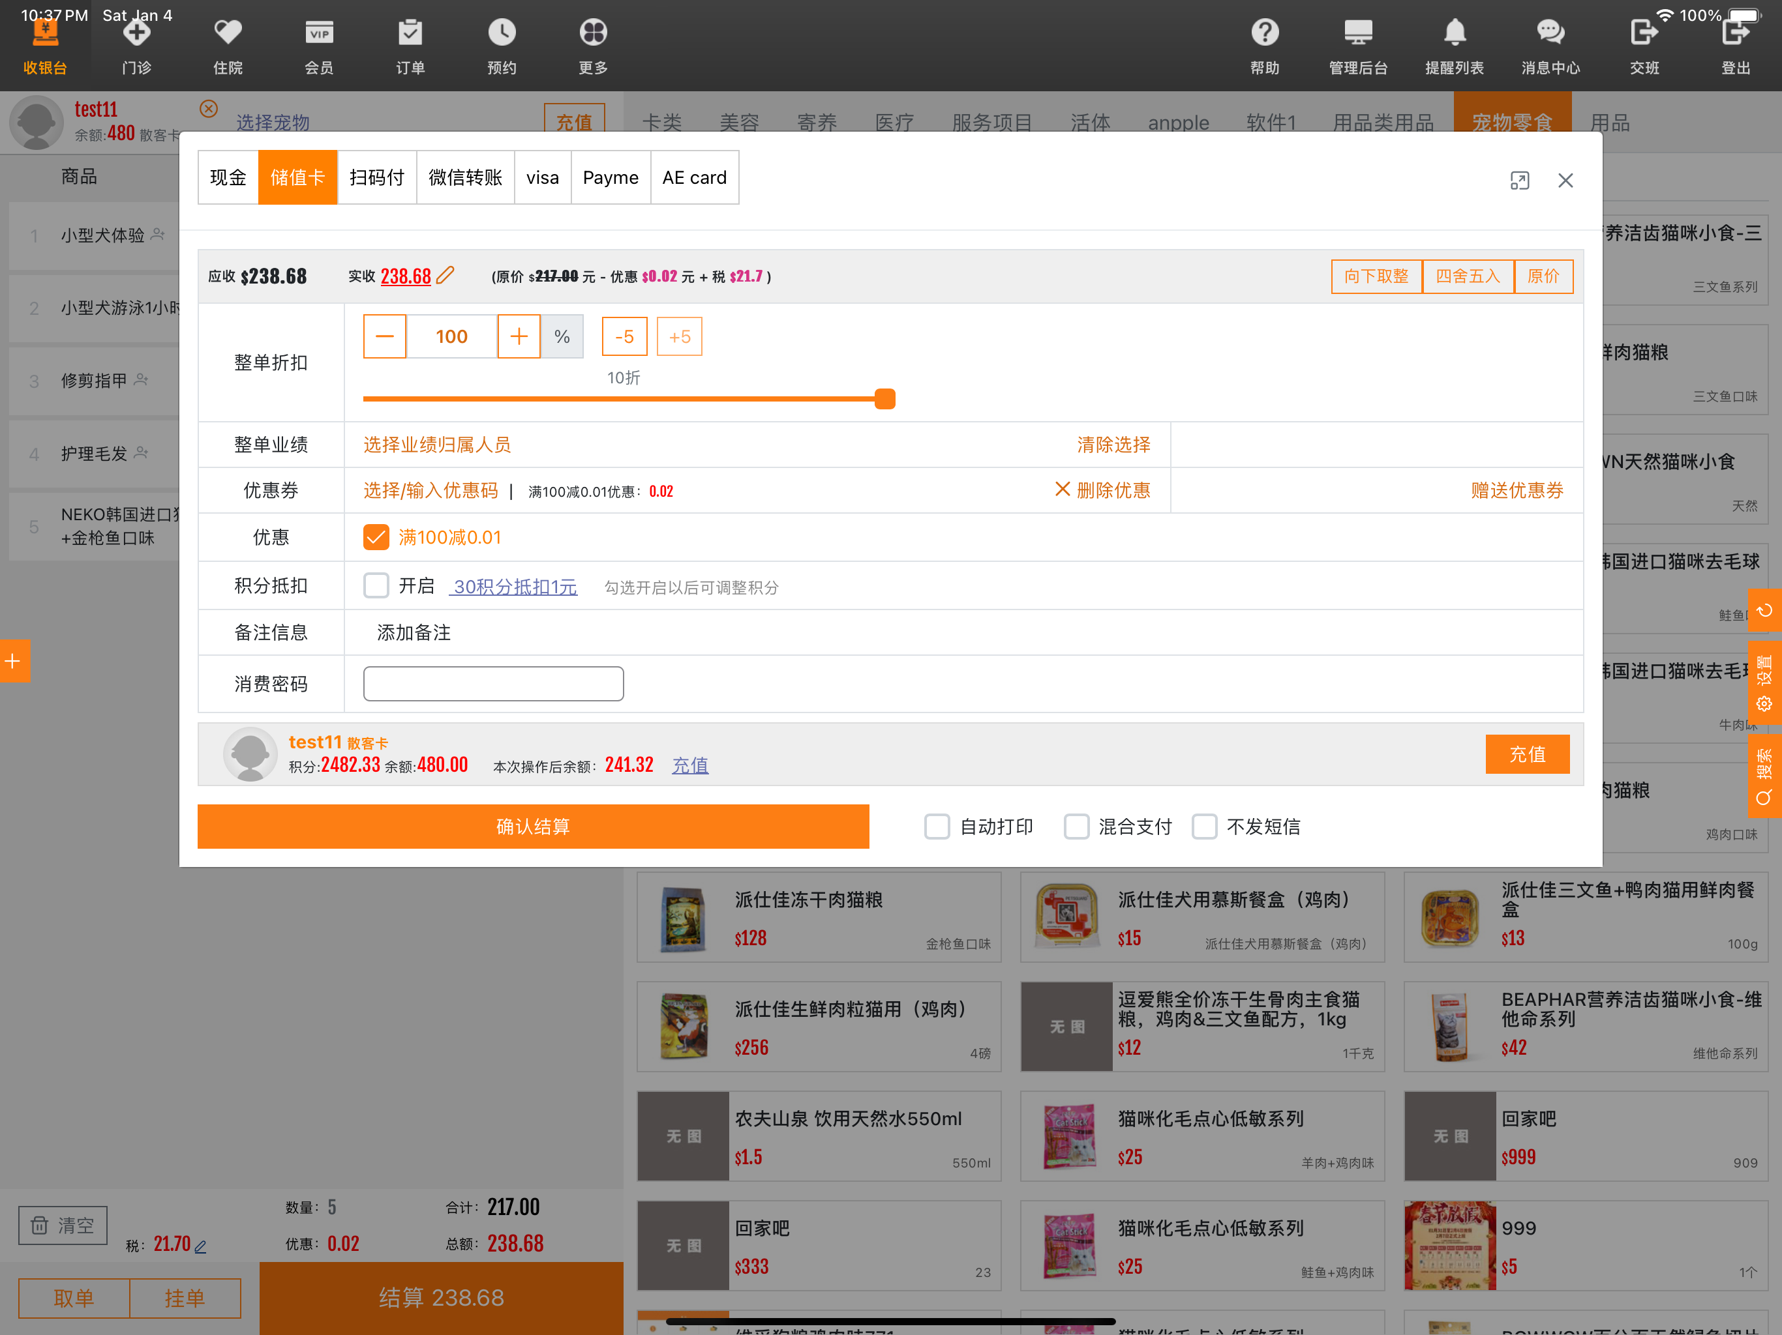Click the refresh icon on right edge

click(1764, 610)
